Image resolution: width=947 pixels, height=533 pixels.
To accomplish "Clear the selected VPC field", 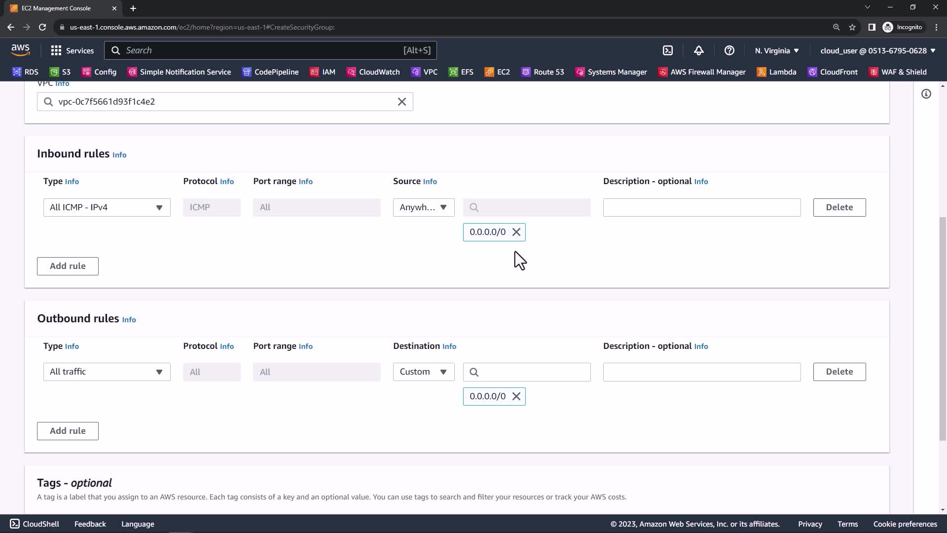I will (401, 102).
